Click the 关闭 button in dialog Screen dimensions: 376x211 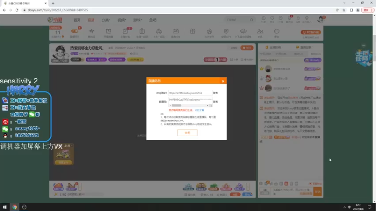(x=187, y=133)
